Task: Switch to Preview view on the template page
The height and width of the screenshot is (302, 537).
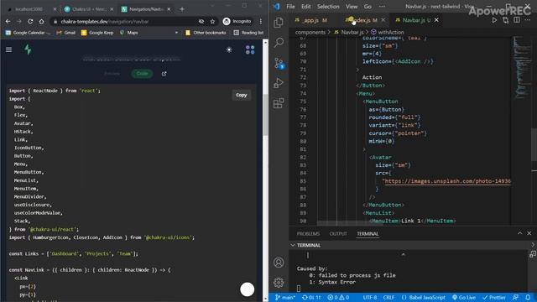Action: (x=112, y=74)
